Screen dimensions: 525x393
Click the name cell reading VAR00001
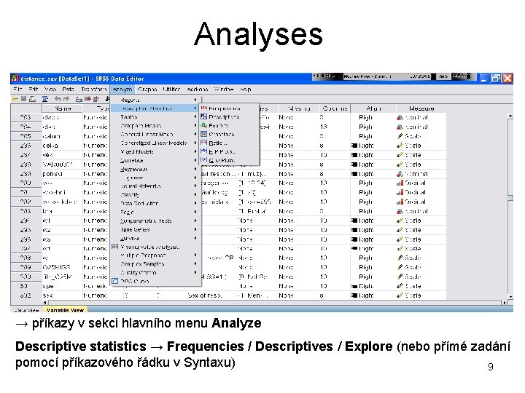point(62,164)
